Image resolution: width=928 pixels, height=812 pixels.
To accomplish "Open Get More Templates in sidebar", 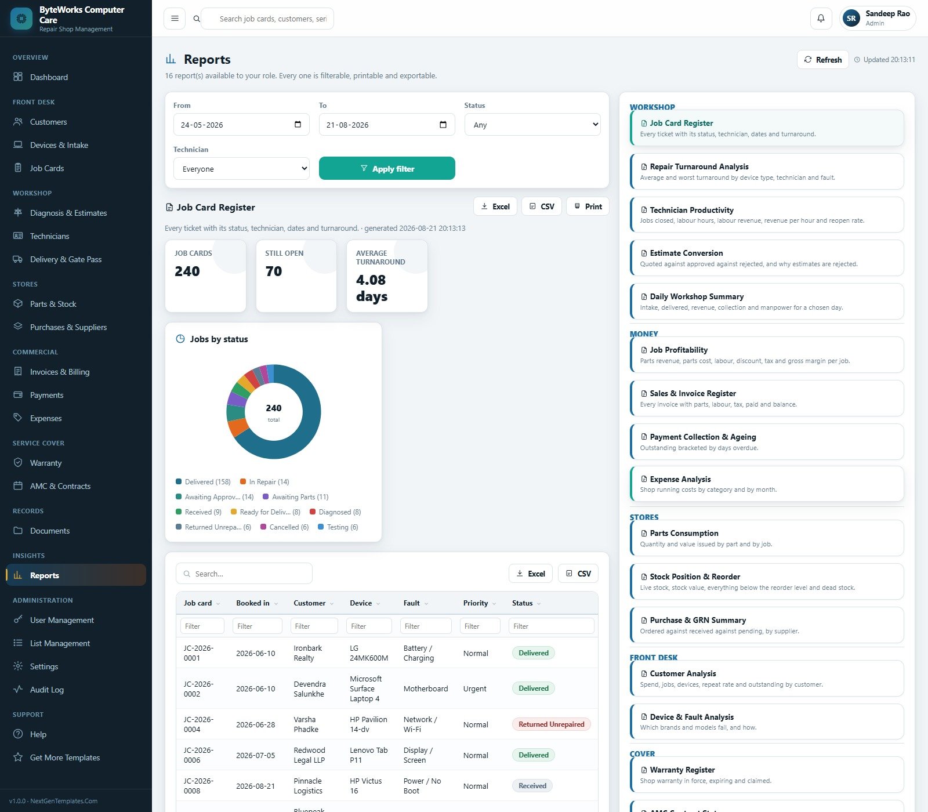I will coord(76,757).
